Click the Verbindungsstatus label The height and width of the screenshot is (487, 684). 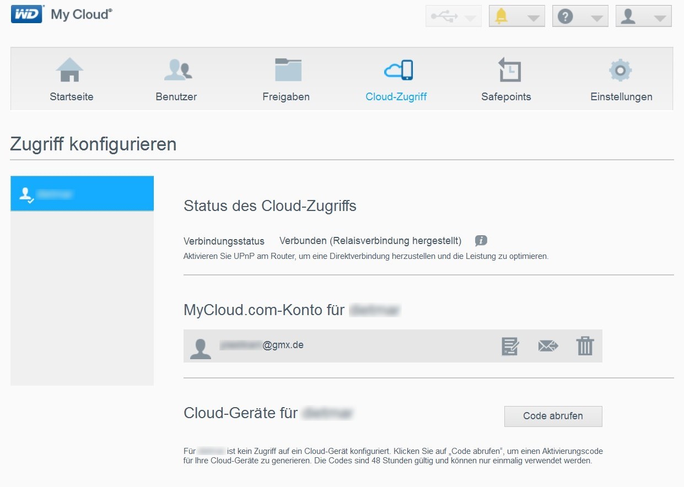pos(224,241)
